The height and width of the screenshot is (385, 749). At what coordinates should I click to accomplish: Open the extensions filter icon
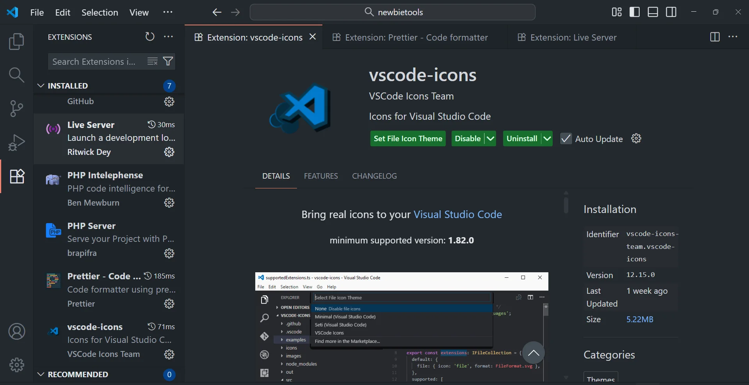pyautogui.click(x=168, y=61)
